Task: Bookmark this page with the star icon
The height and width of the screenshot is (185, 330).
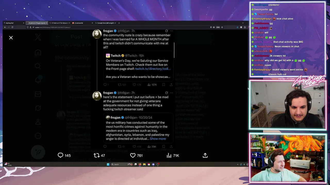Action: click(x=222, y=27)
